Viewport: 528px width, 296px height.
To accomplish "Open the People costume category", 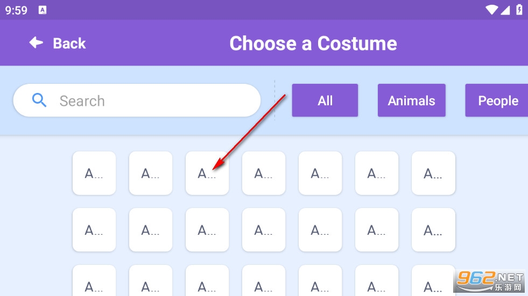I will (x=497, y=100).
